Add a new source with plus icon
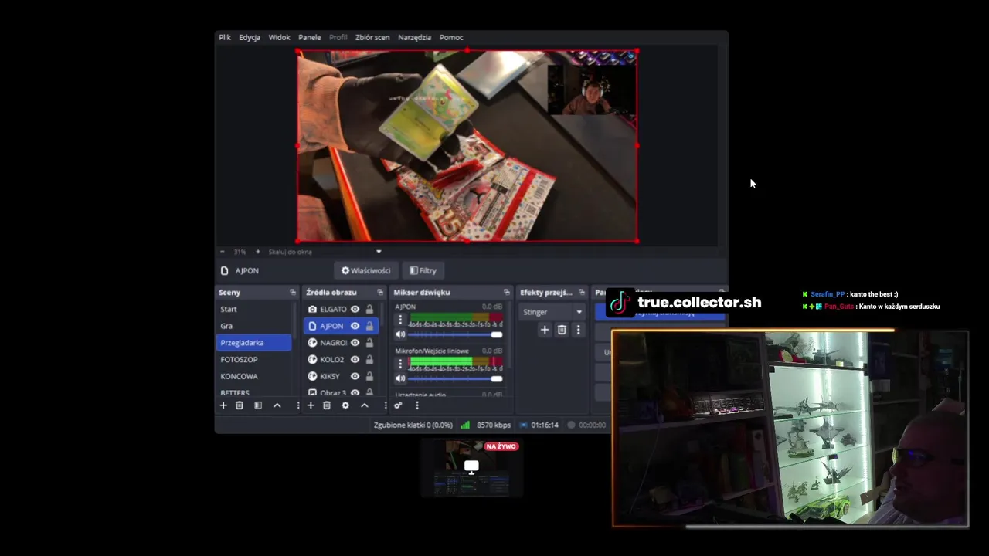 311,405
